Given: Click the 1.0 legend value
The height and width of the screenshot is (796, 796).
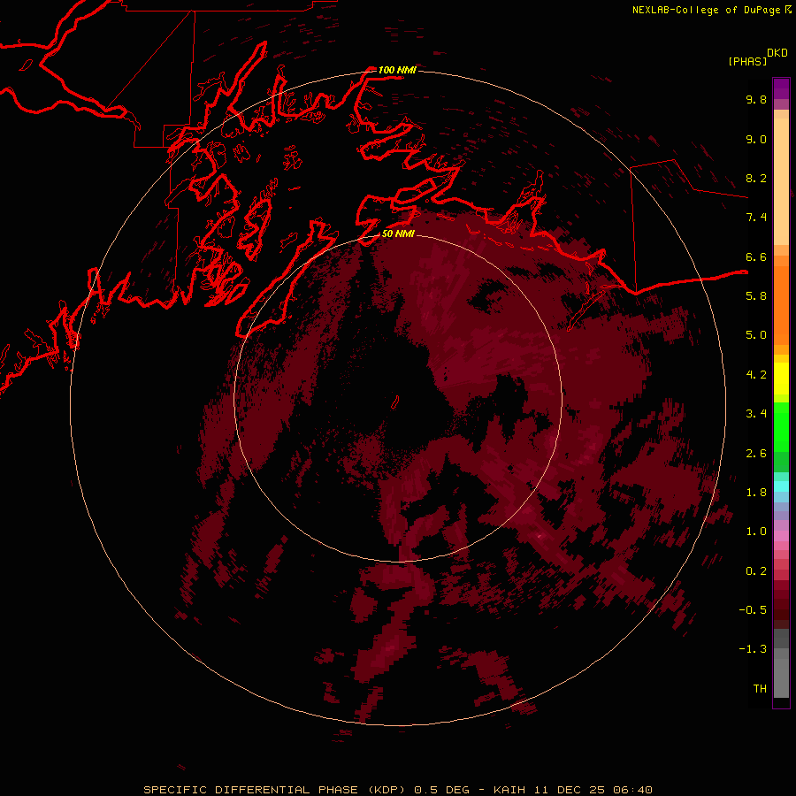Looking at the screenshot, I should click(756, 532).
